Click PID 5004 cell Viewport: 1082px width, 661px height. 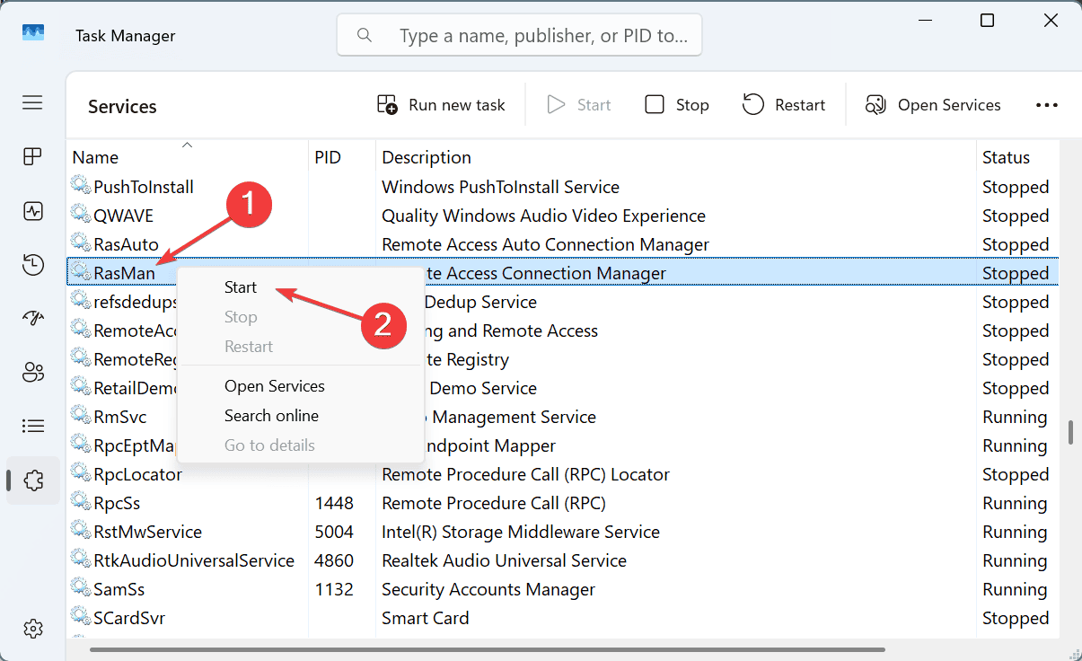(x=334, y=532)
